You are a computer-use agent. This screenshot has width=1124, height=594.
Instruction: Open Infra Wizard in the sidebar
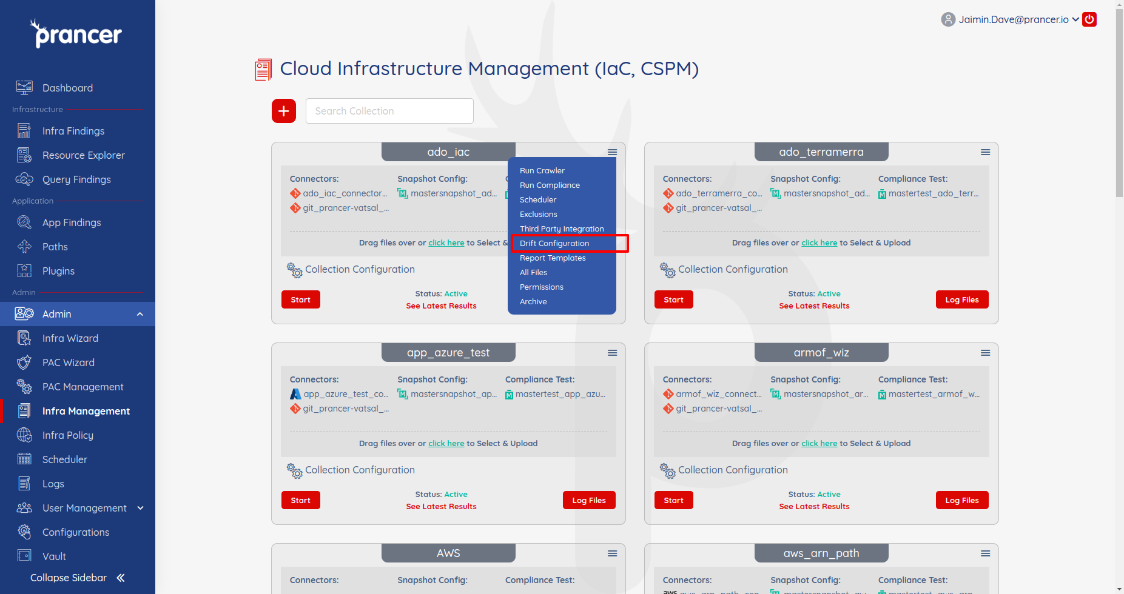click(x=70, y=338)
